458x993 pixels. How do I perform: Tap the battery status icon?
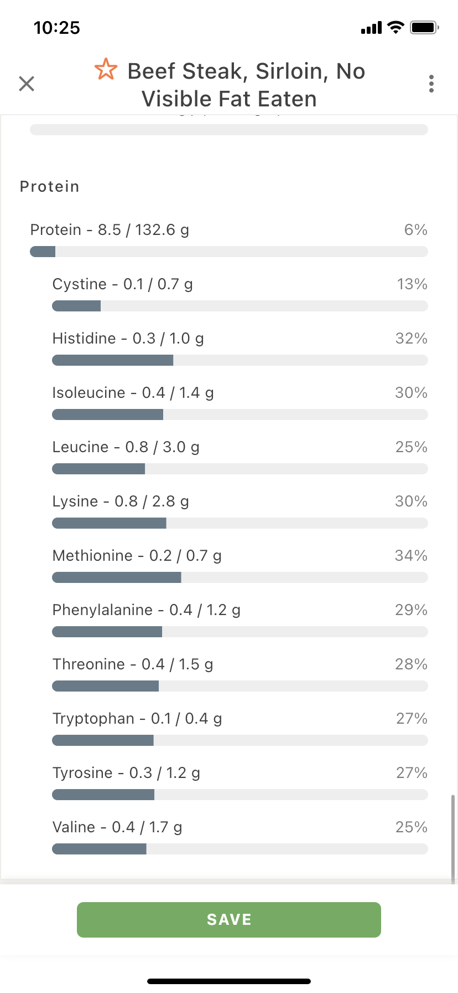click(x=424, y=27)
